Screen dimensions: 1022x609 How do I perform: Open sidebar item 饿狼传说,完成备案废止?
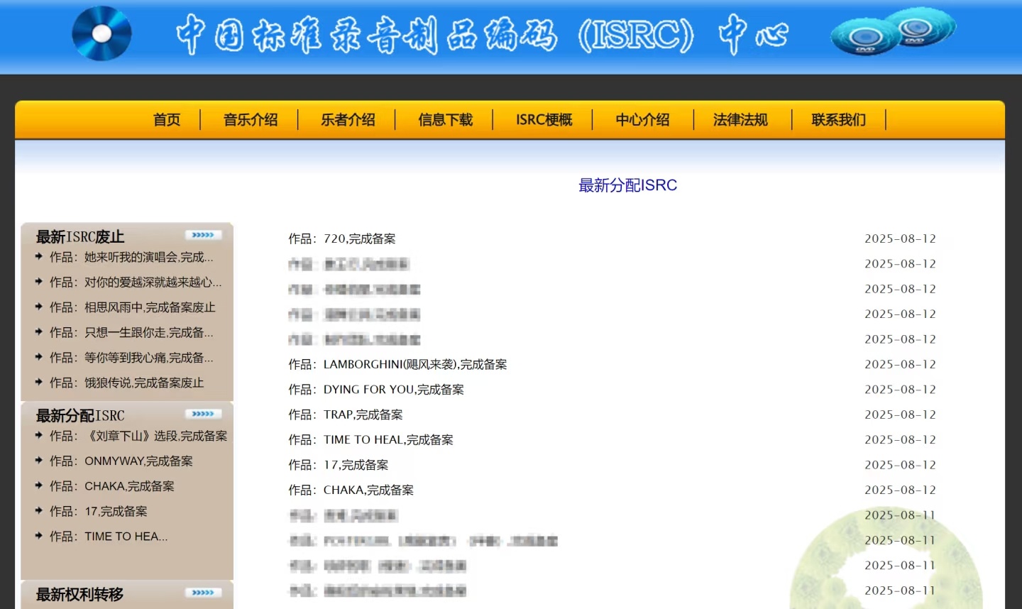pos(126,383)
